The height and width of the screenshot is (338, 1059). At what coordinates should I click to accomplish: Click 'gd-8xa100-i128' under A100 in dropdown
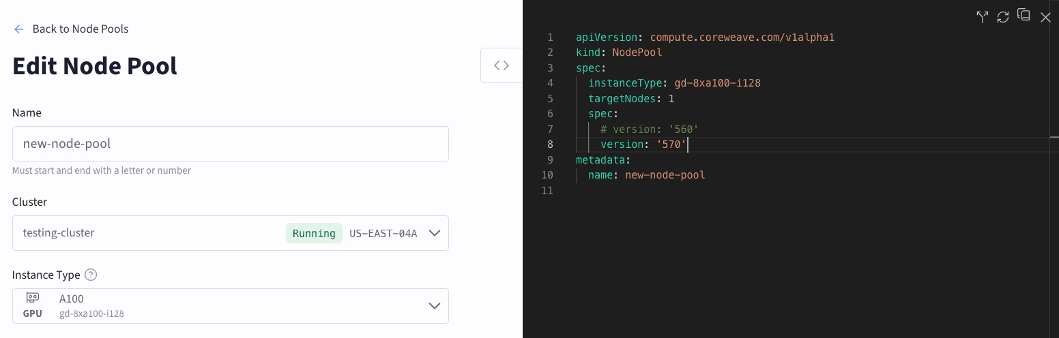91,314
